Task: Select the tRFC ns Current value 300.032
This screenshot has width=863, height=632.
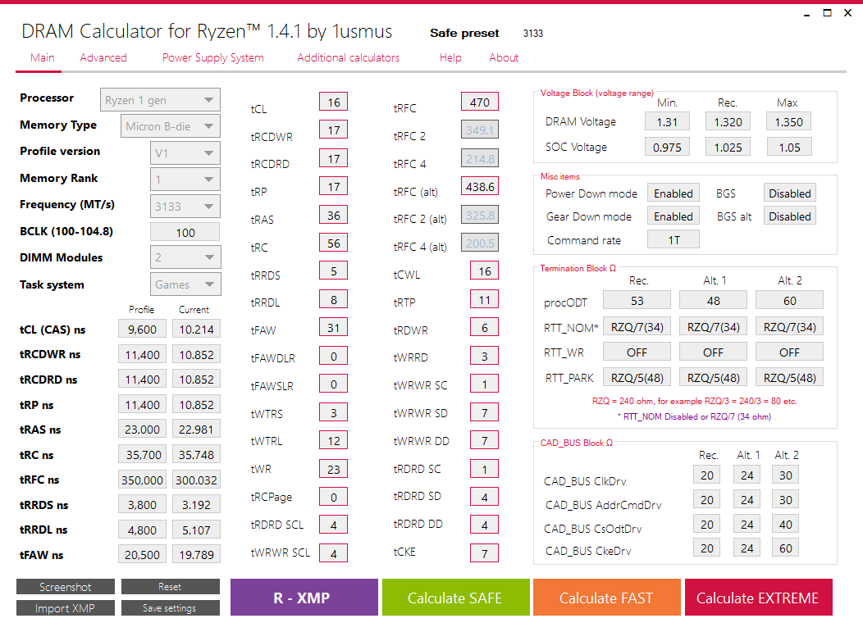Action: pos(197,480)
